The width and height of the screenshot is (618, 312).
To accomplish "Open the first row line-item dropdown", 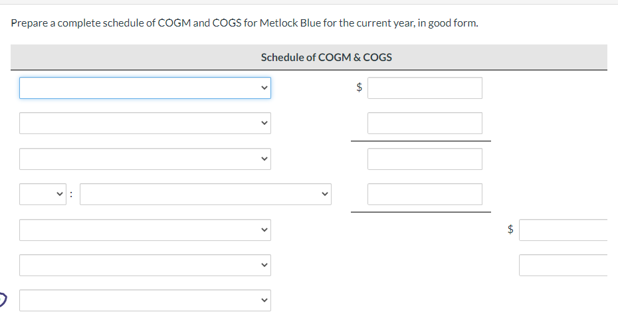I will pos(145,88).
